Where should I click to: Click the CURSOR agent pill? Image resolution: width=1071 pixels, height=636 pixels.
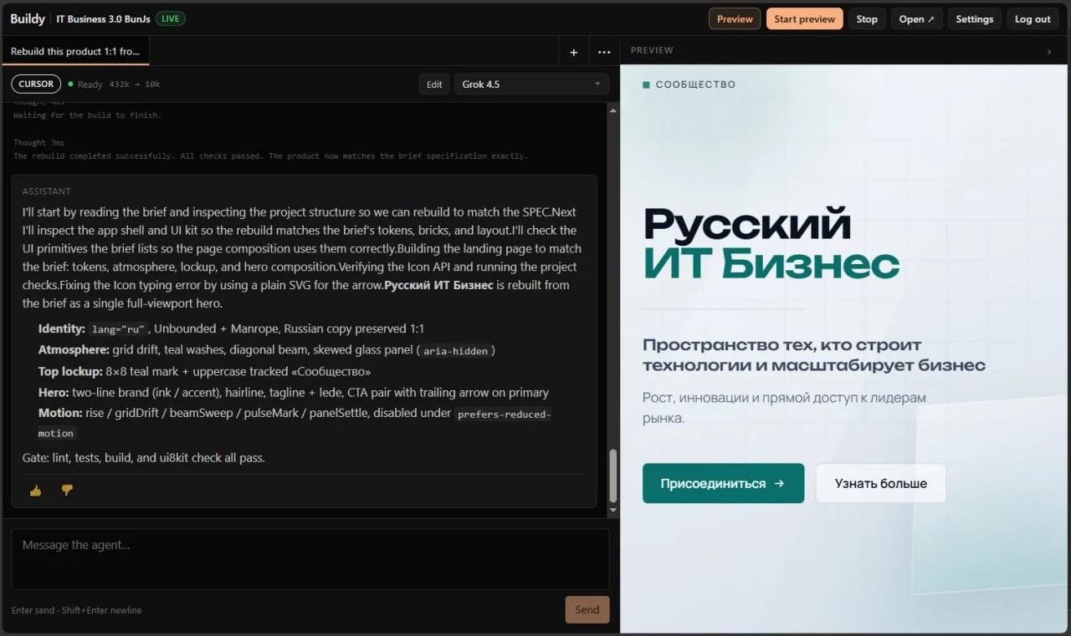pyautogui.click(x=36, y=84)
